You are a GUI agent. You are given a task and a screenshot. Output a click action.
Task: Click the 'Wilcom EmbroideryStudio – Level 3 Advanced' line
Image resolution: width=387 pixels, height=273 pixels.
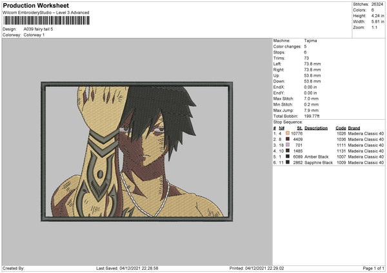46,12
